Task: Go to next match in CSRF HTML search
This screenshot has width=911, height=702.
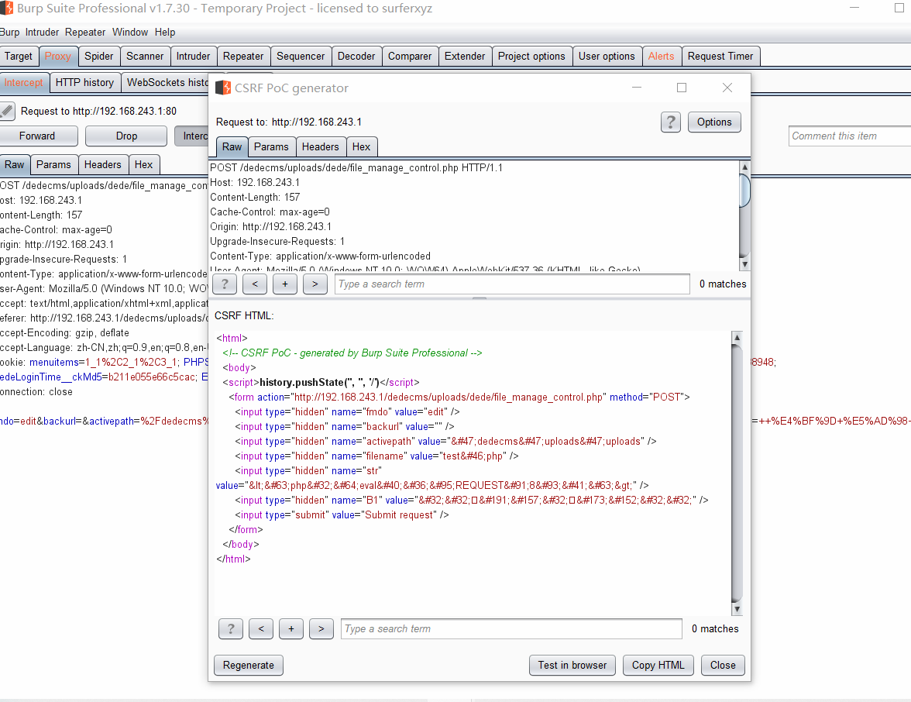Action: pyautogui.click(x=321, y=629)
